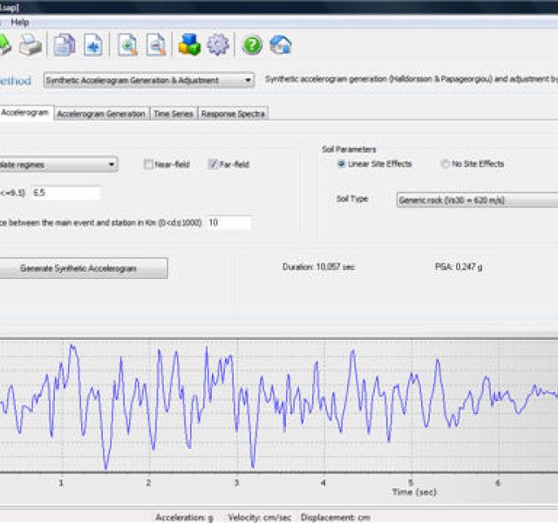Open settings via the gear icon

pyautogui.click(x=218, y=44)
